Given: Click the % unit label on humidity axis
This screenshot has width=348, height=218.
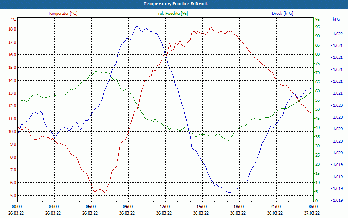Looking at the screenshot, I should [318, 20].
